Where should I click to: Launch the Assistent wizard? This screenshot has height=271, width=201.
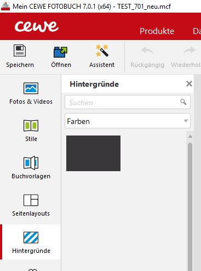pyautogui.click(x=102, y=57)
